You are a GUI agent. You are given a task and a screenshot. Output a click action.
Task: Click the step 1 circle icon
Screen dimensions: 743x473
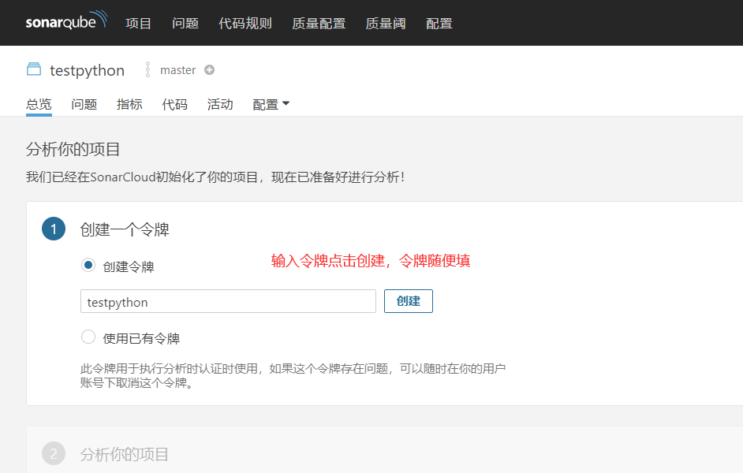53,228
